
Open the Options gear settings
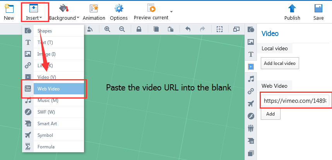point(119,12)
